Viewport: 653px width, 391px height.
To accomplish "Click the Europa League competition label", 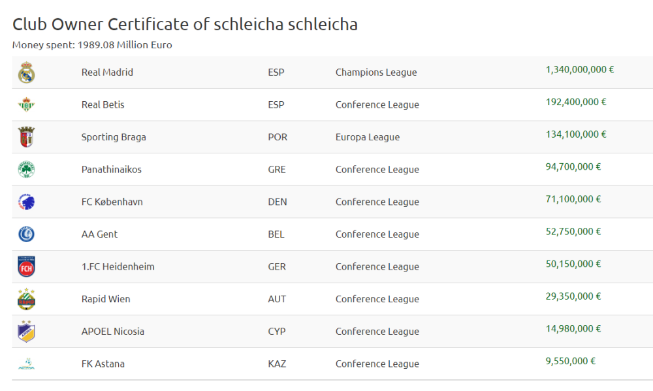I will 368,137.
